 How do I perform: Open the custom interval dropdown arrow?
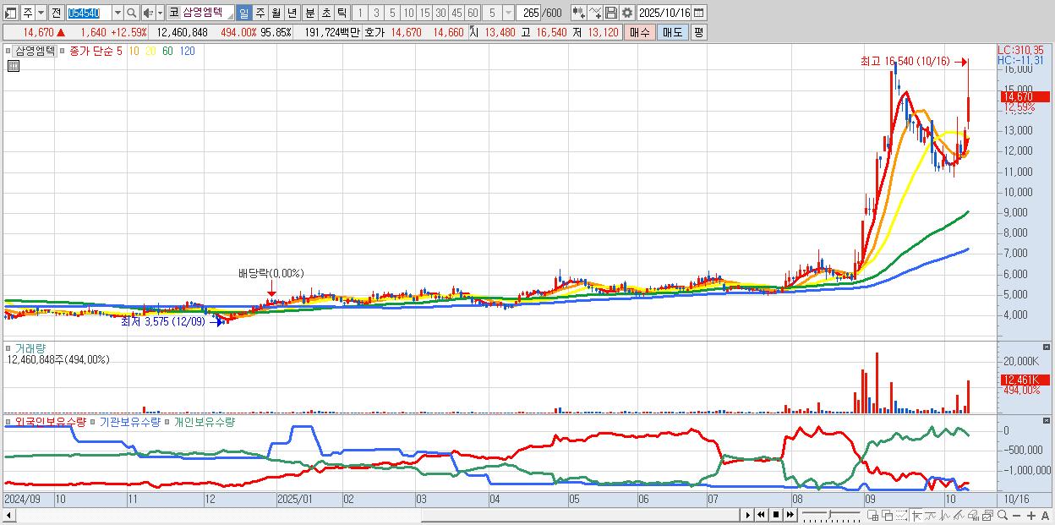click(x=508, y=13)
